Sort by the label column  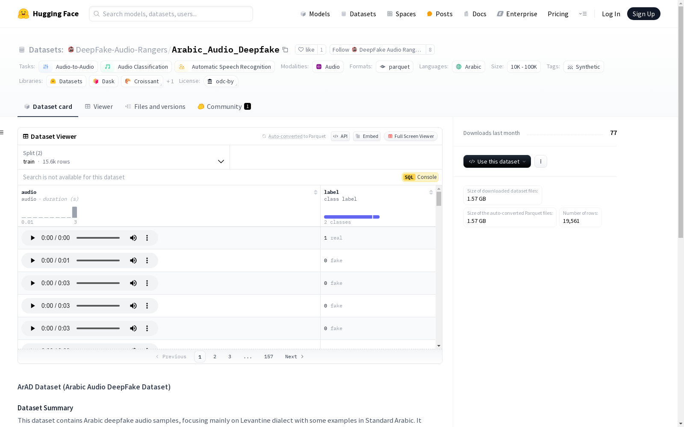click(431, 192)
